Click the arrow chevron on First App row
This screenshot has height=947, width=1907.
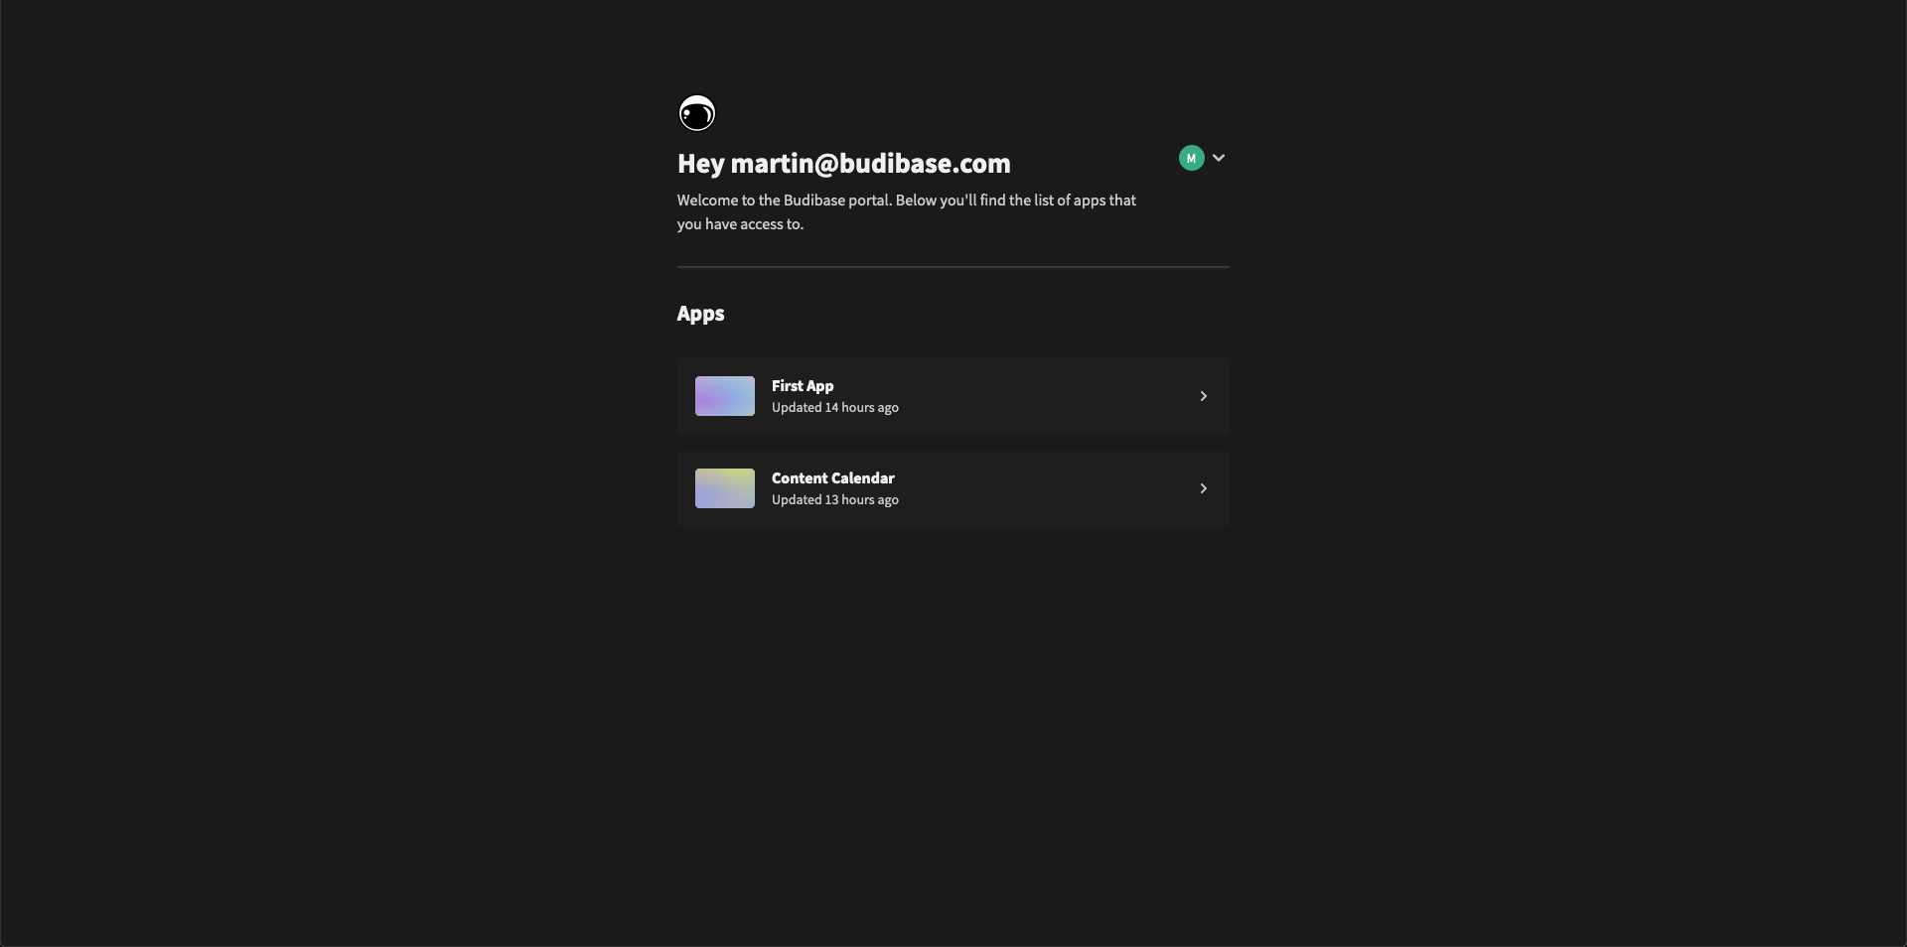pyautogui.click(x=1203, y=396)
